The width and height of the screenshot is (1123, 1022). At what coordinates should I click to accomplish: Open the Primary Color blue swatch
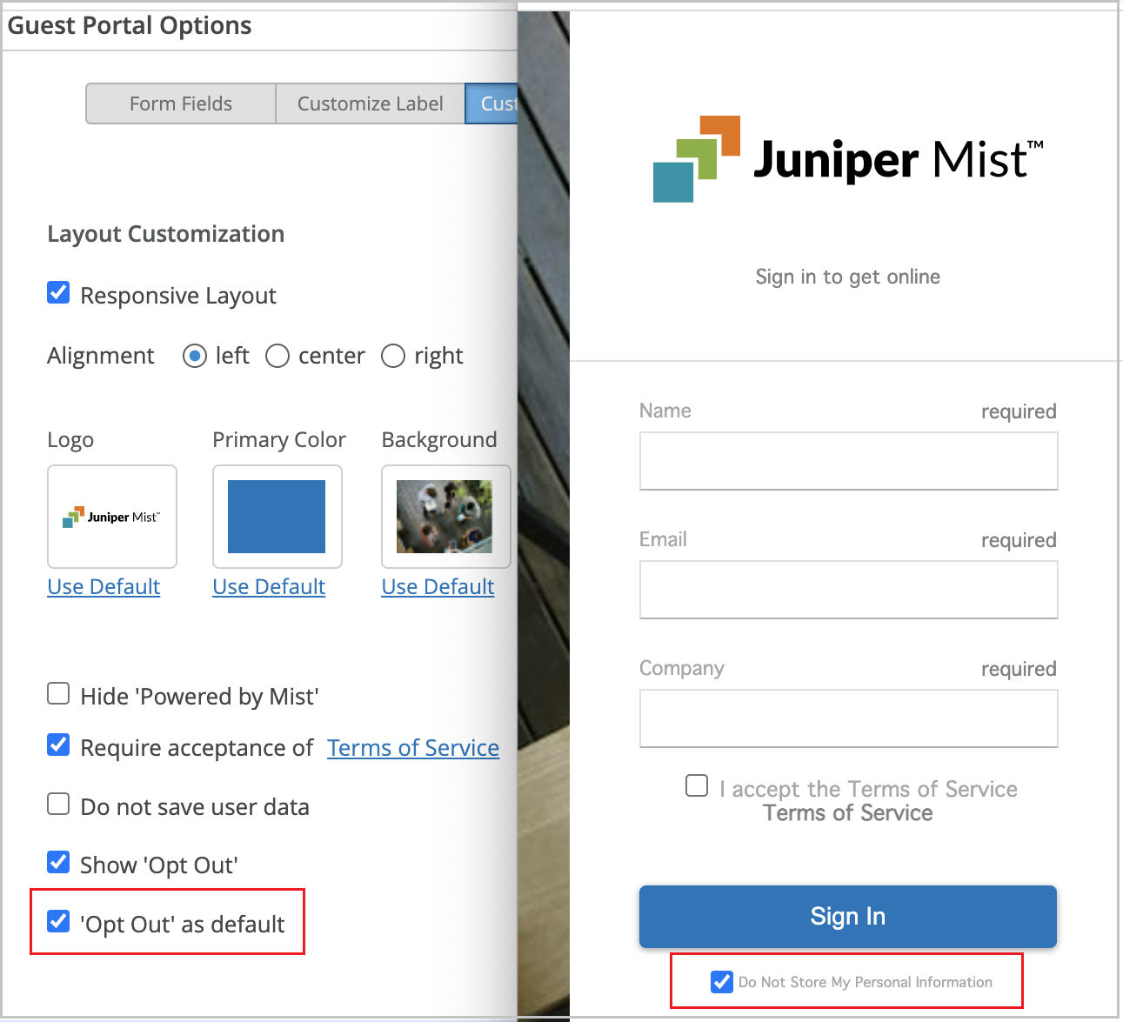pos(277,517)
